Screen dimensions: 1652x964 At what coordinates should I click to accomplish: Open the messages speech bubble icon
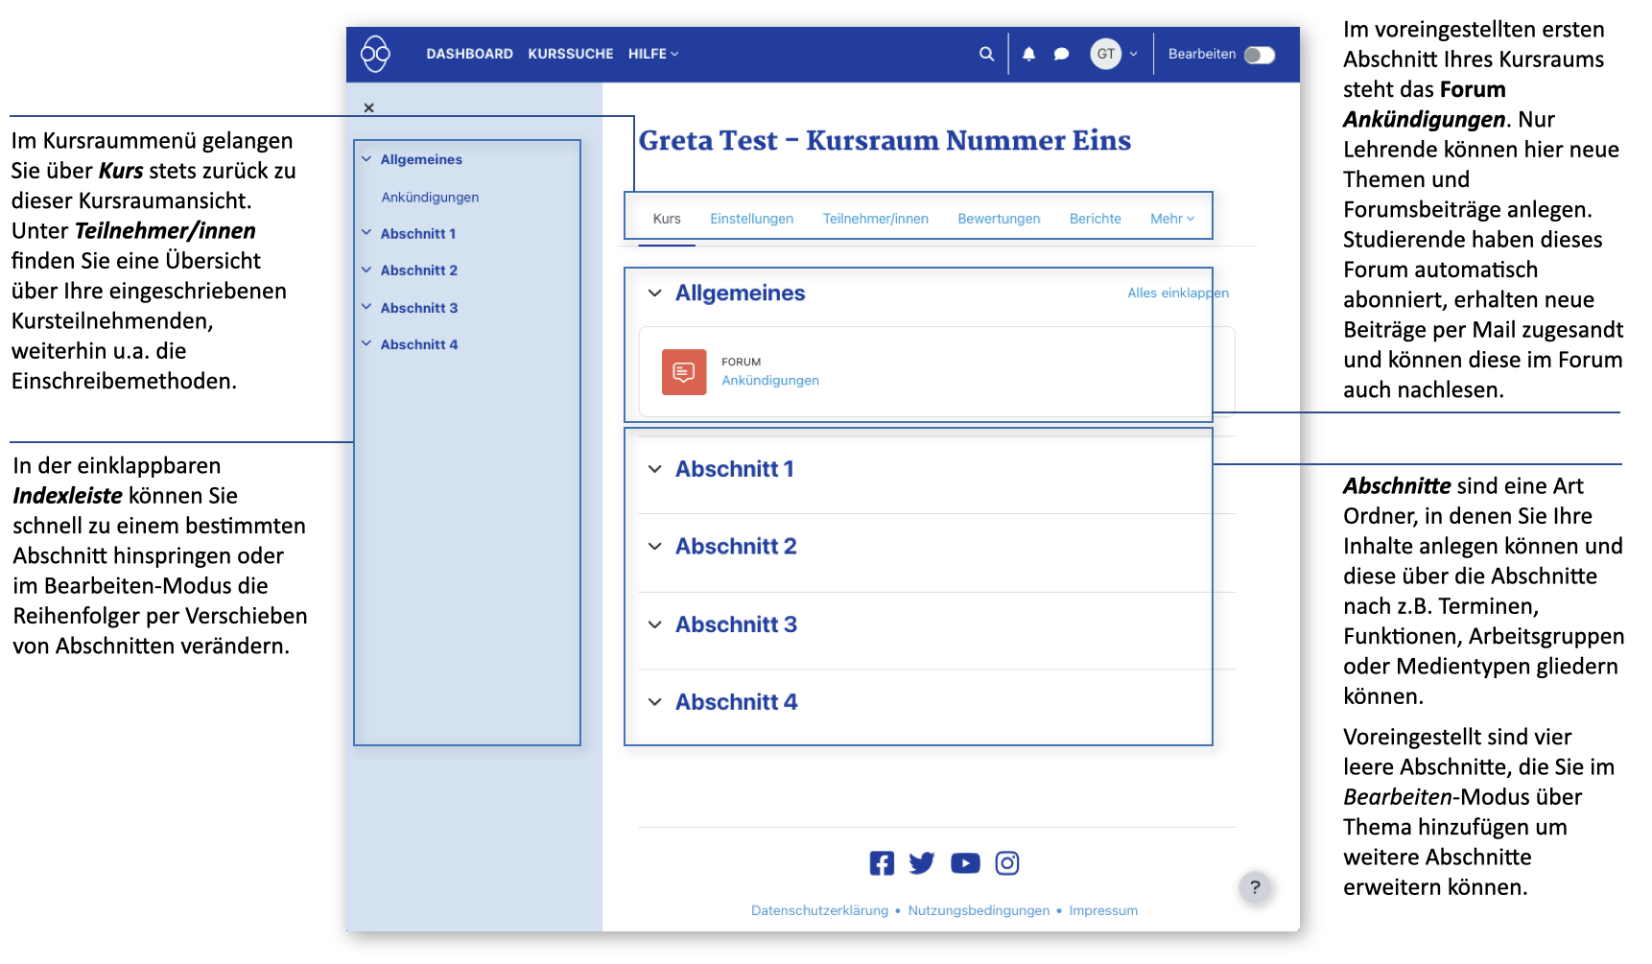(x=1061, y=54)
